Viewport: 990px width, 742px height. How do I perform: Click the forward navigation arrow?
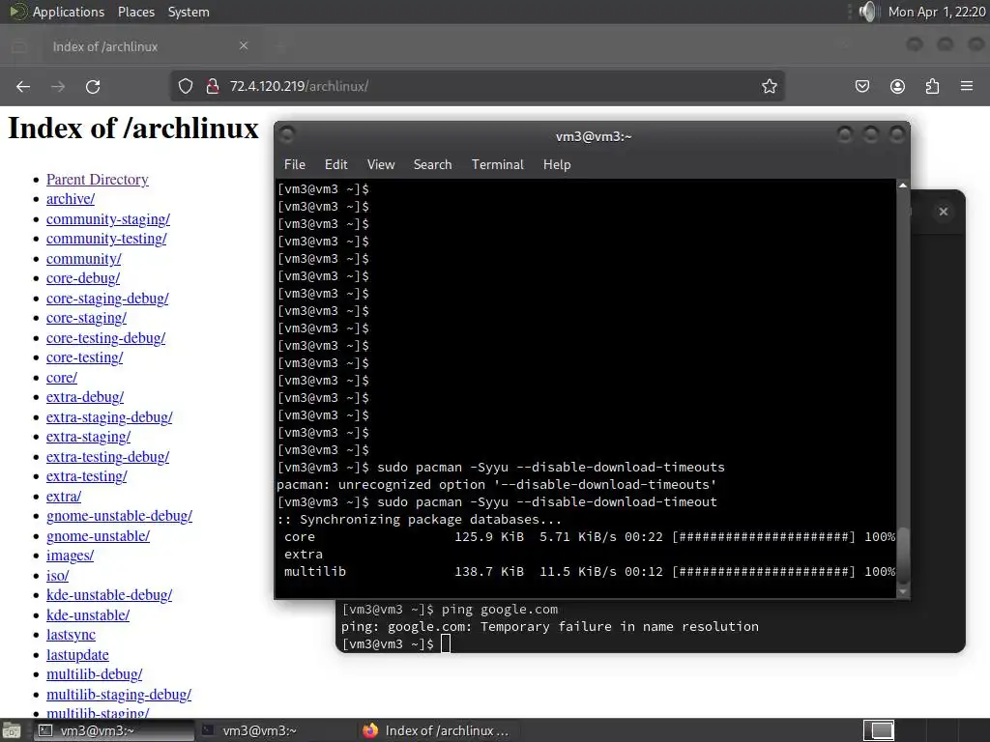58,86
